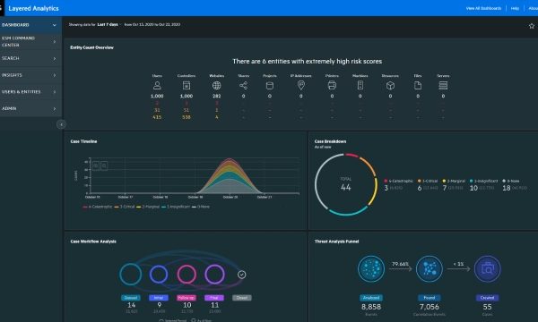Select the Websites globe icon
Screen dimensions: 538x322
[x=216, y=85]
